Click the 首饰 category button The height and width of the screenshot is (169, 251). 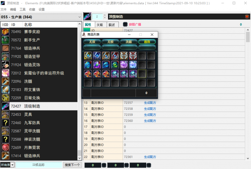(x=147, y=42)
